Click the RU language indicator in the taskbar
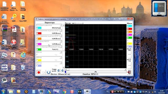The height and width of the screenshot is (94, 168). (x=107, y=91)
